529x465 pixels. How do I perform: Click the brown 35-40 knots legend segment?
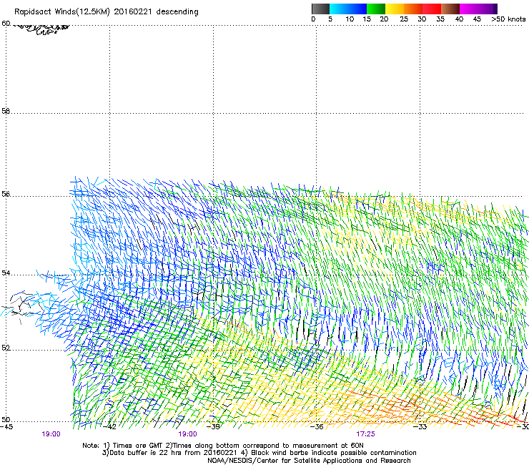click(x=450, y=9)
